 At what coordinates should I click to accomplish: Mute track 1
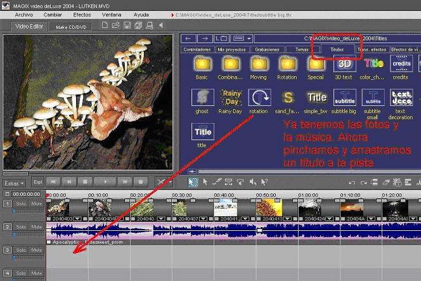coord(37,204)
